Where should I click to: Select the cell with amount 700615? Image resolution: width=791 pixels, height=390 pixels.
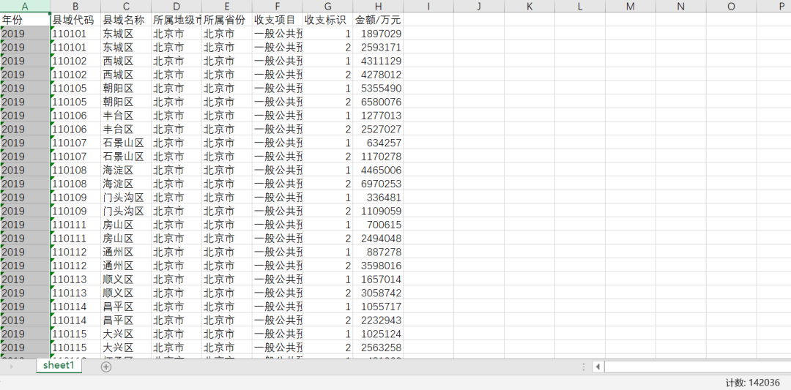coord(379,224)
